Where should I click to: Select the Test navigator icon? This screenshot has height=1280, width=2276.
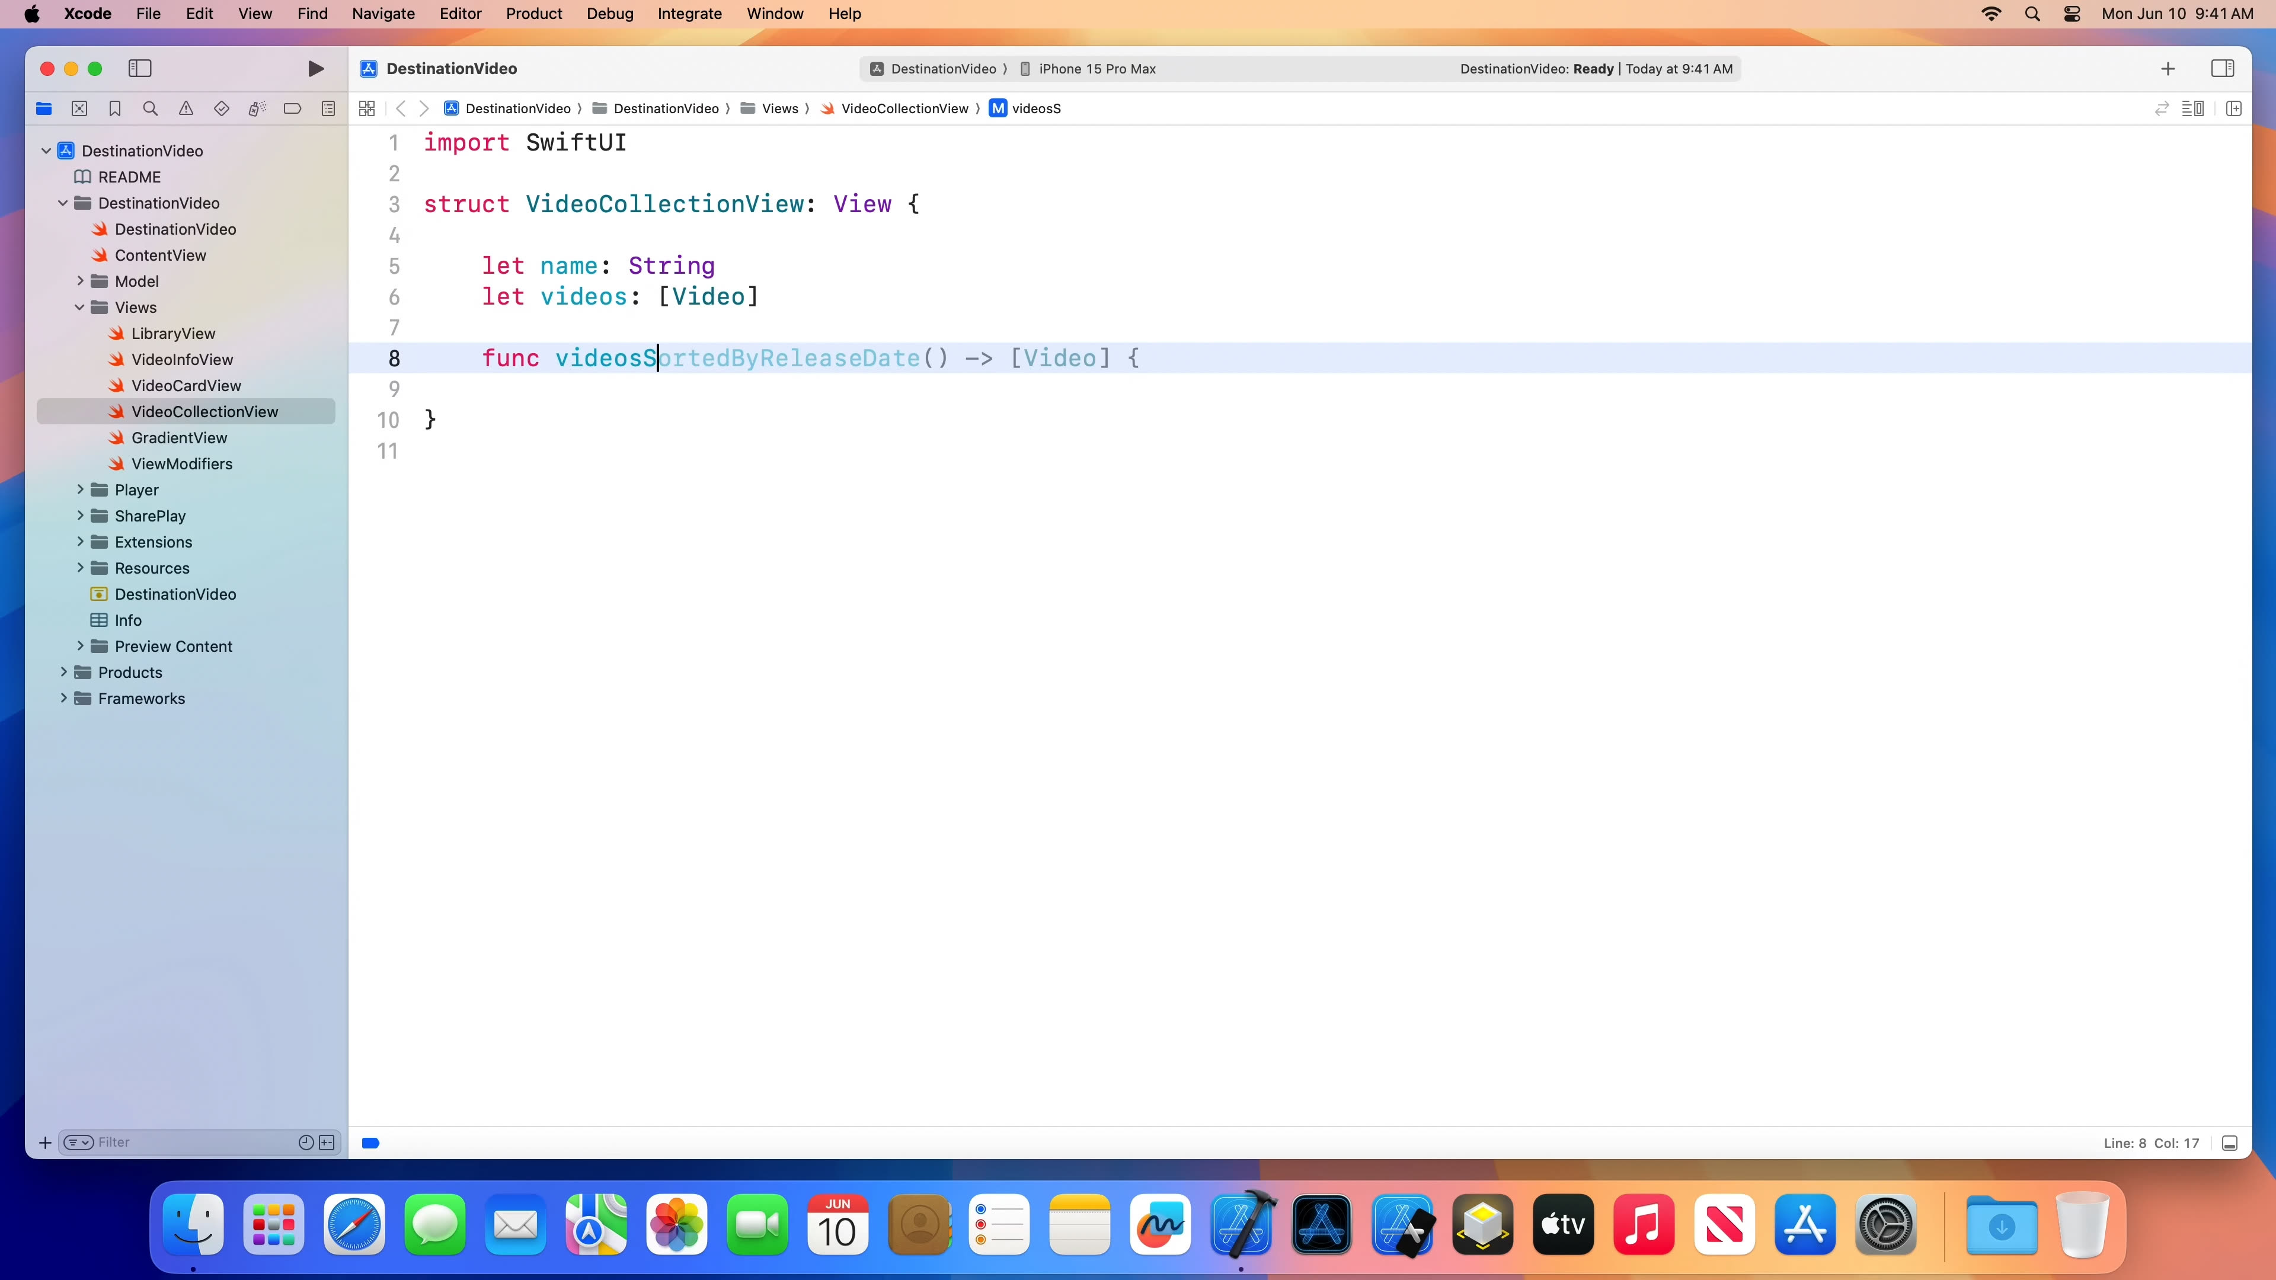click(x=221, y=108)
